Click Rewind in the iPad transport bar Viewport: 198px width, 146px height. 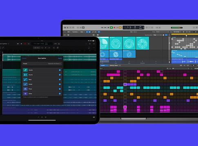click(x=18, y=44)
